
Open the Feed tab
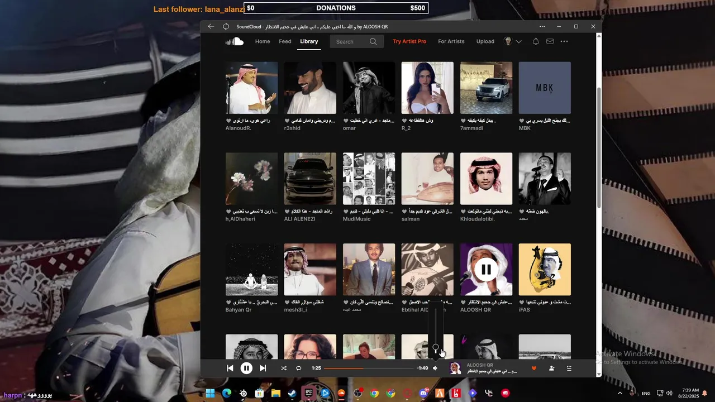[285, 41]
